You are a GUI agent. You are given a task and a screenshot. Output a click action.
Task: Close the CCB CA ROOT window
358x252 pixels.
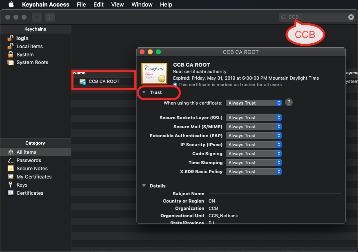coord(142,52)
